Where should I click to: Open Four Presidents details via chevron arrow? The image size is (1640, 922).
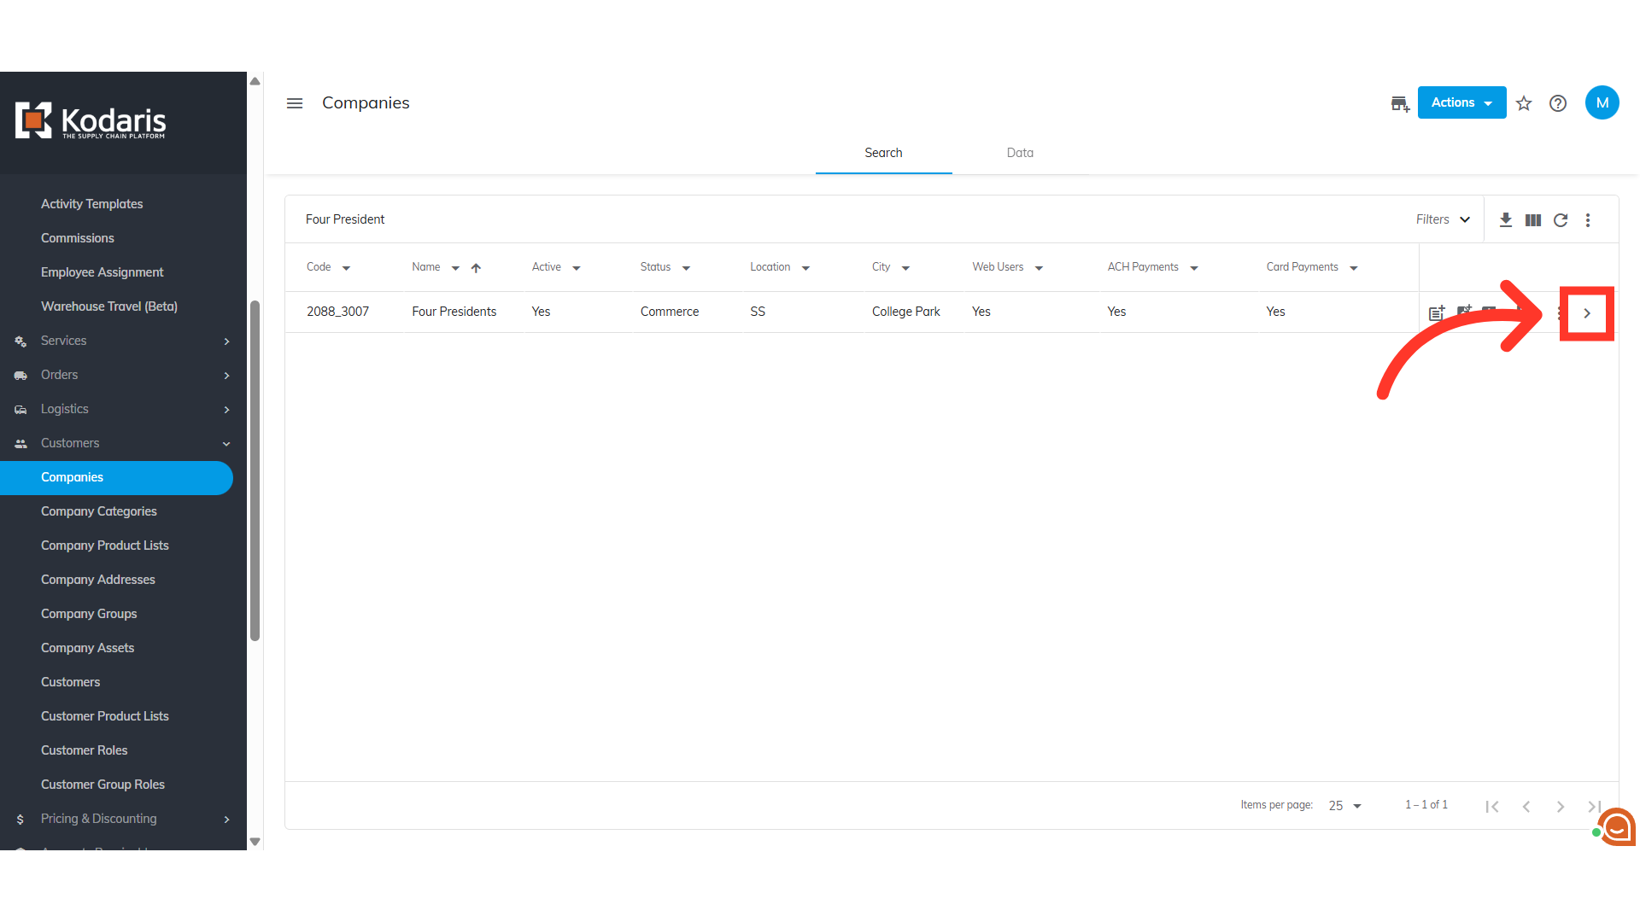(1587, 313)
